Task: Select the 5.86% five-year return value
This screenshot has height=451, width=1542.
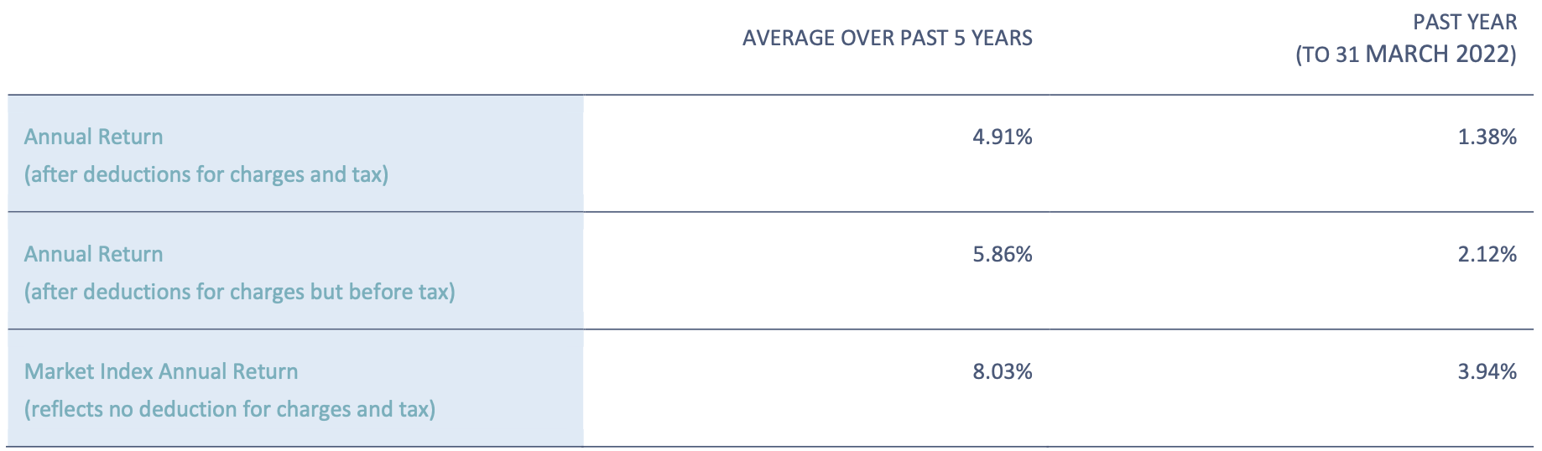Action: click(1003, 254)
